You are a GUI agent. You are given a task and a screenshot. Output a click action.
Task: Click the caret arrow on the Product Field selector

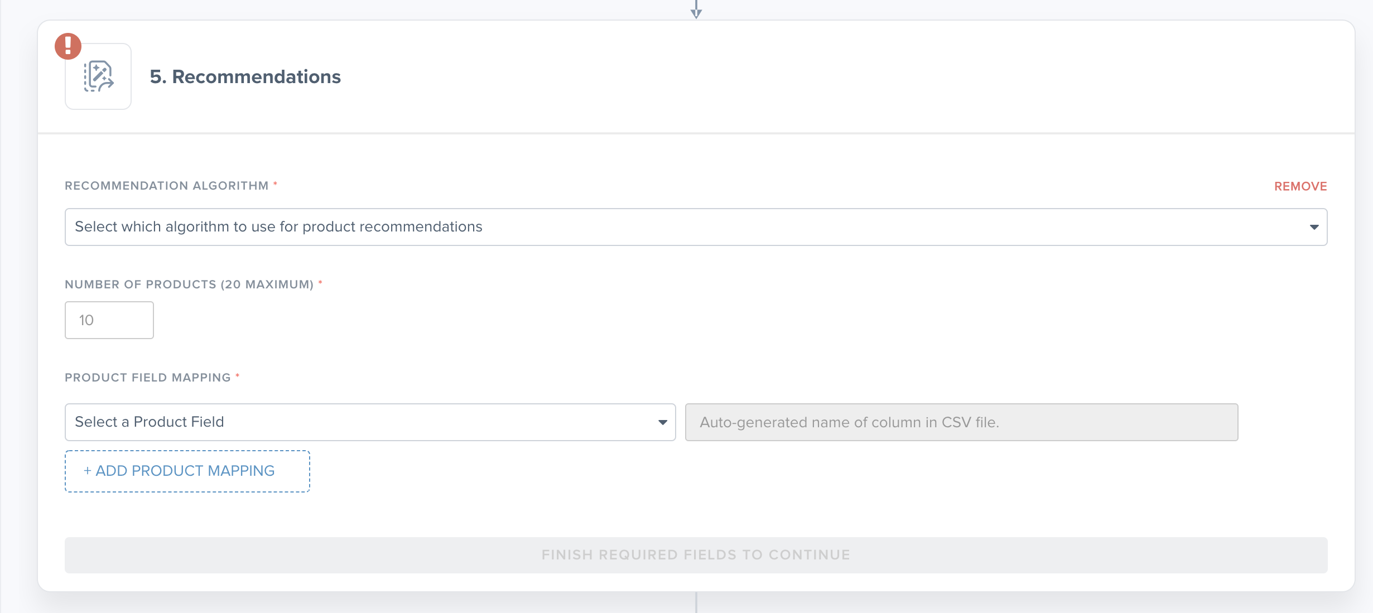tap(663, 422)
